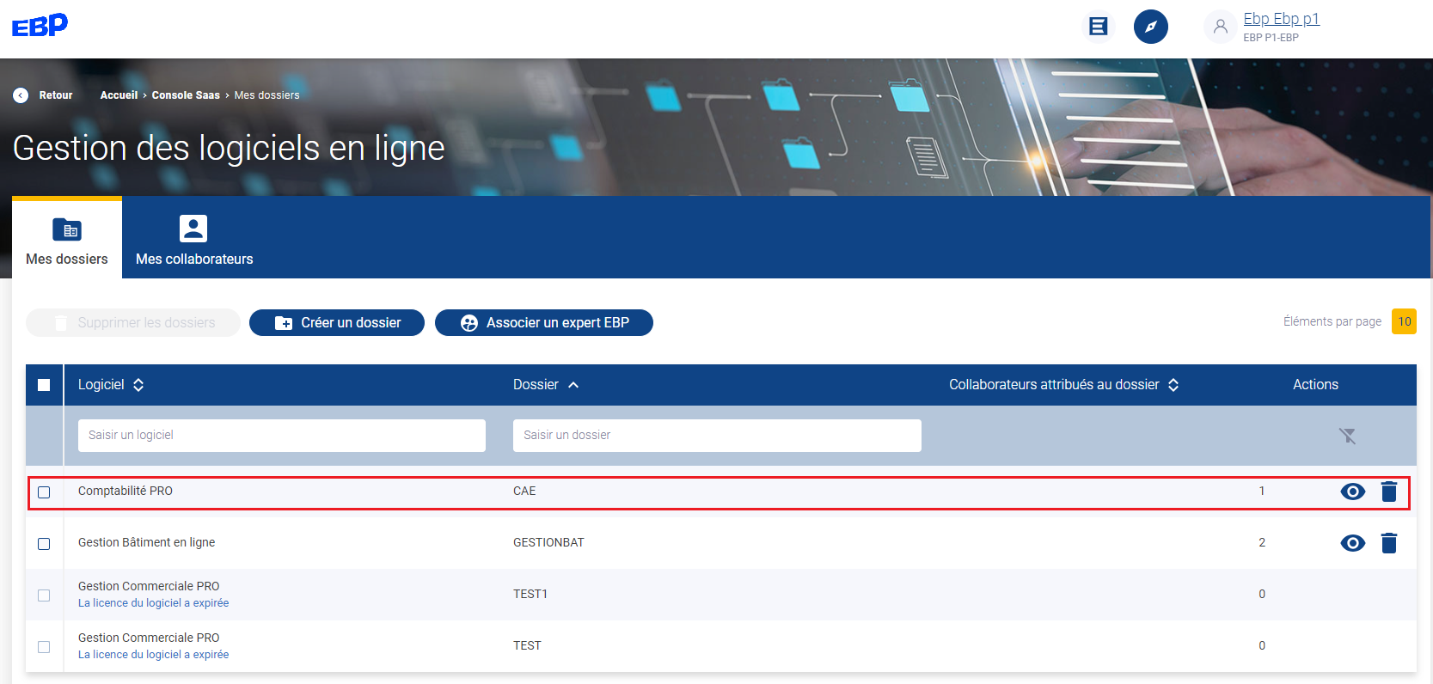Switch to the Mes dossiers tab
1433x684 pixels.
(x=67, y=239)
